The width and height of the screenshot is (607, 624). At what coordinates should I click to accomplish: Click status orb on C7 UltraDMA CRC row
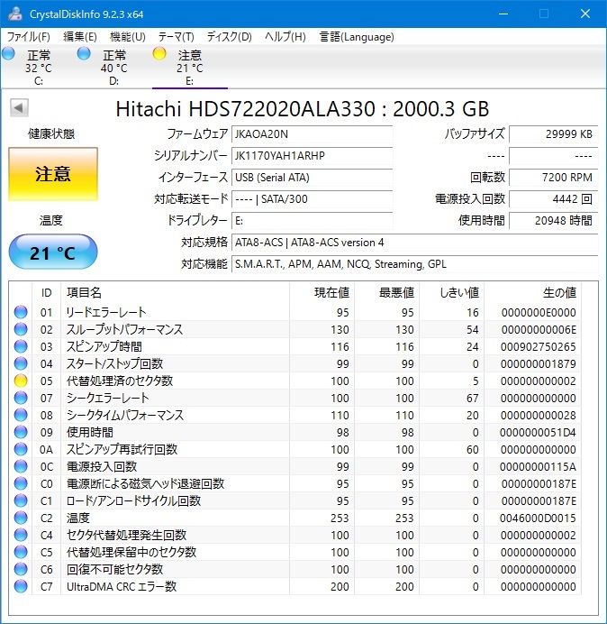pyautogui.click(x=21, y=586)
